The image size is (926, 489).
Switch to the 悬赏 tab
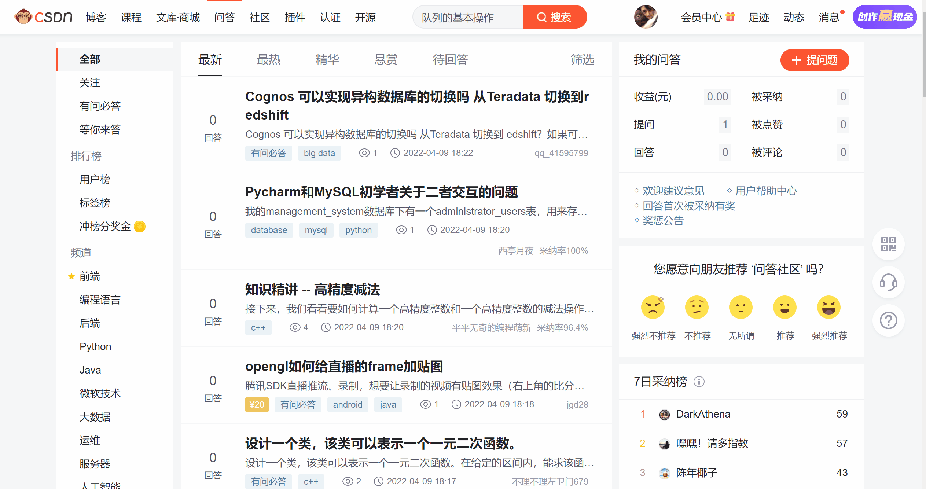pos(386,59)
